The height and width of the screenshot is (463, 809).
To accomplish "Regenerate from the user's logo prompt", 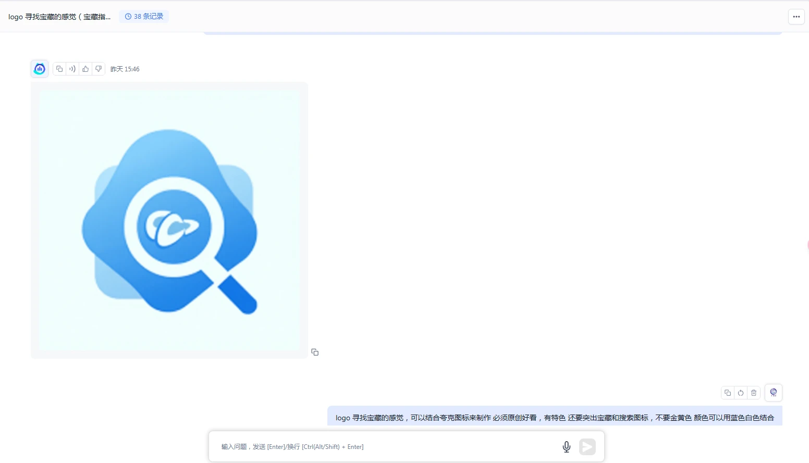I will [741, 393].
